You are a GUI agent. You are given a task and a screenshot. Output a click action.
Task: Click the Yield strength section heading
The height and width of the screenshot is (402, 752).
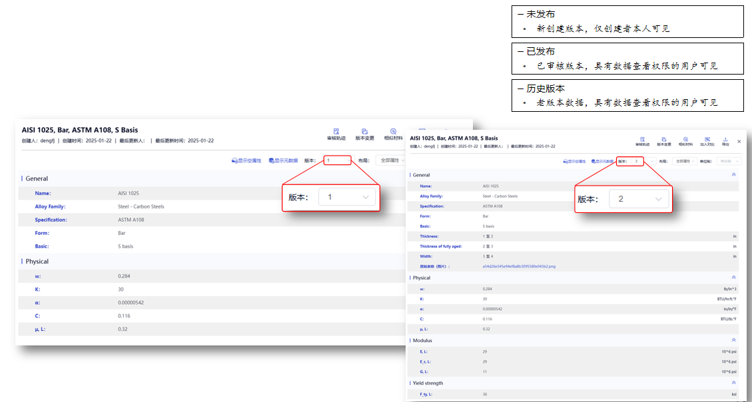[428, 383]
